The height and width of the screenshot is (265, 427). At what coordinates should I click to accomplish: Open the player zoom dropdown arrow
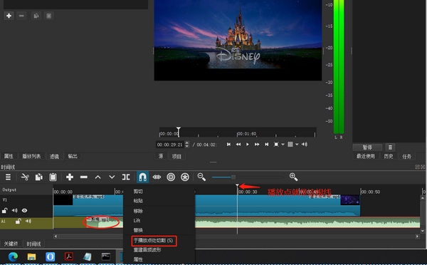click(x=283, y=145)
